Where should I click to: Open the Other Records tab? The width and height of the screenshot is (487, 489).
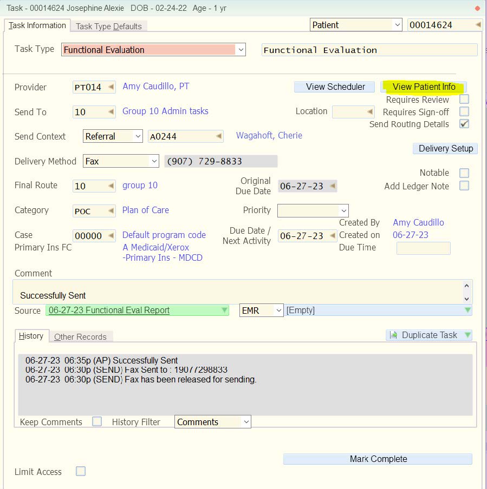pos(80,336)
